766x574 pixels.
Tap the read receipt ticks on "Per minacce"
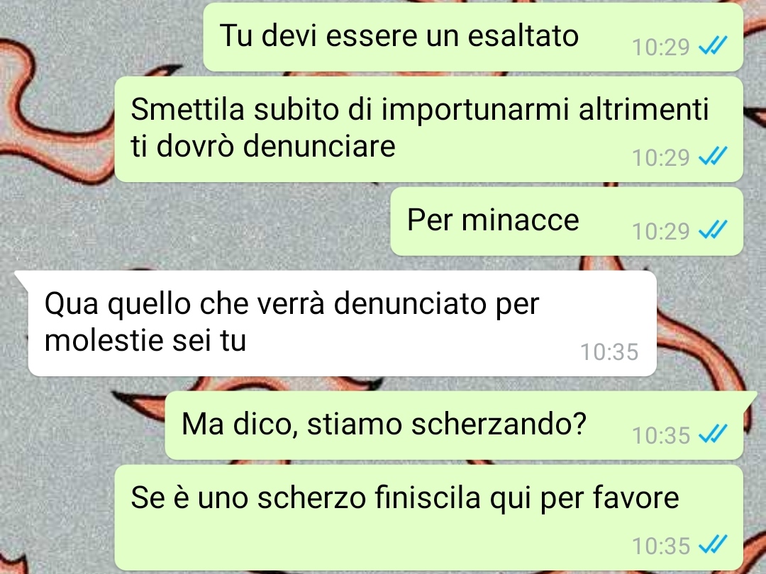pos(714,230)
